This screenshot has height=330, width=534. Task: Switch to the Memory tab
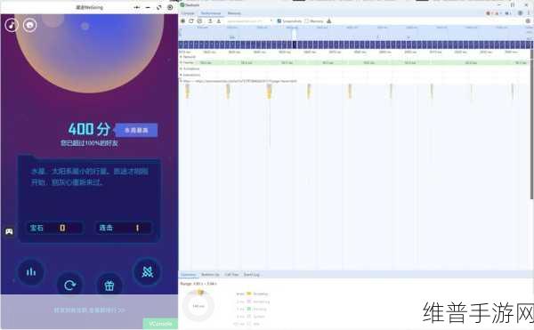[x=234, y=13]
